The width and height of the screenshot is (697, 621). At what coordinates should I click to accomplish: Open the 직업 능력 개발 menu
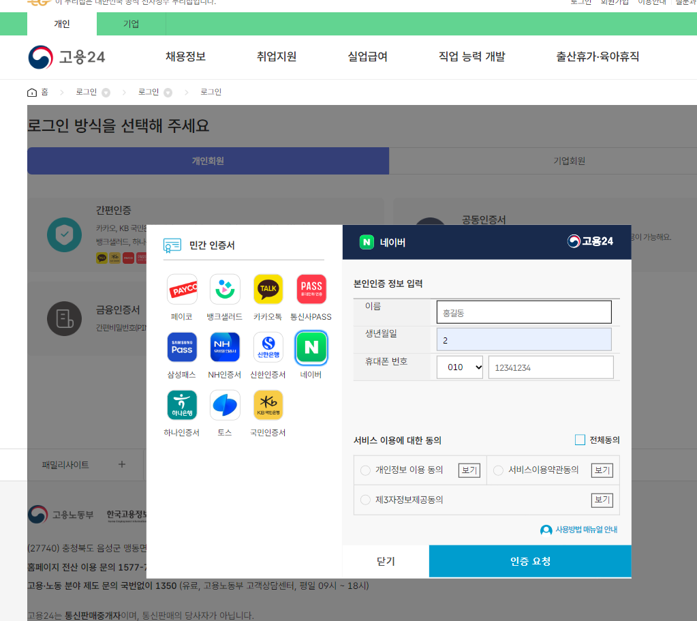(x=472, y=57)
